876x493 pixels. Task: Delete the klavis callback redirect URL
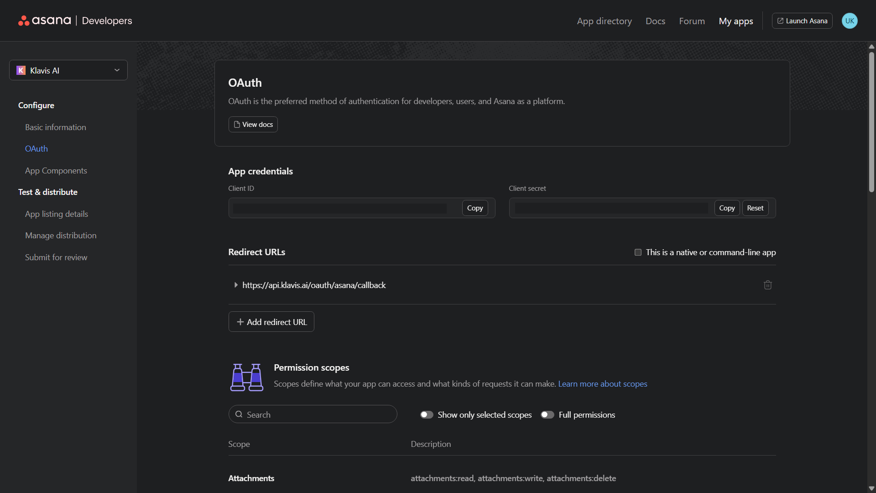click(767, 285)
